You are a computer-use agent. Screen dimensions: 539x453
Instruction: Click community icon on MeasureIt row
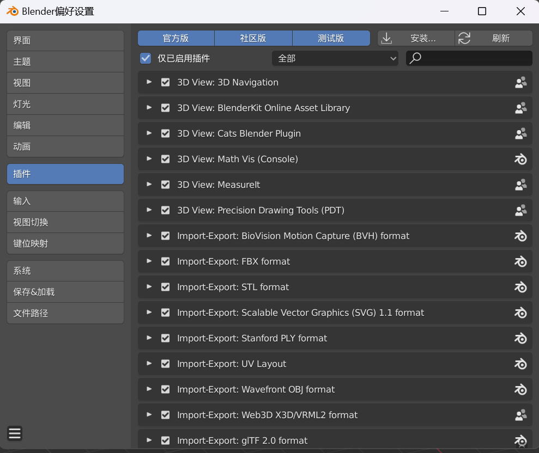521,185
